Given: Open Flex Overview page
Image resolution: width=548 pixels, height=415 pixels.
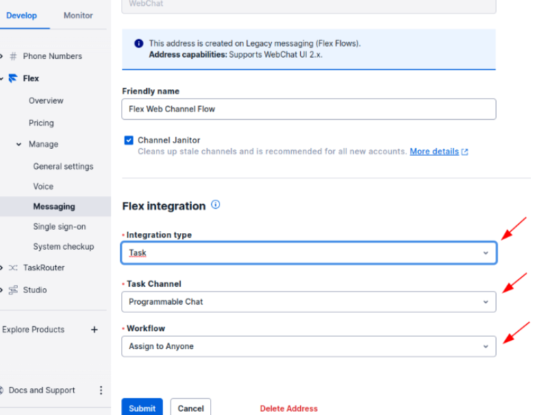Looking at the screenshot, I should pos(46,101).
